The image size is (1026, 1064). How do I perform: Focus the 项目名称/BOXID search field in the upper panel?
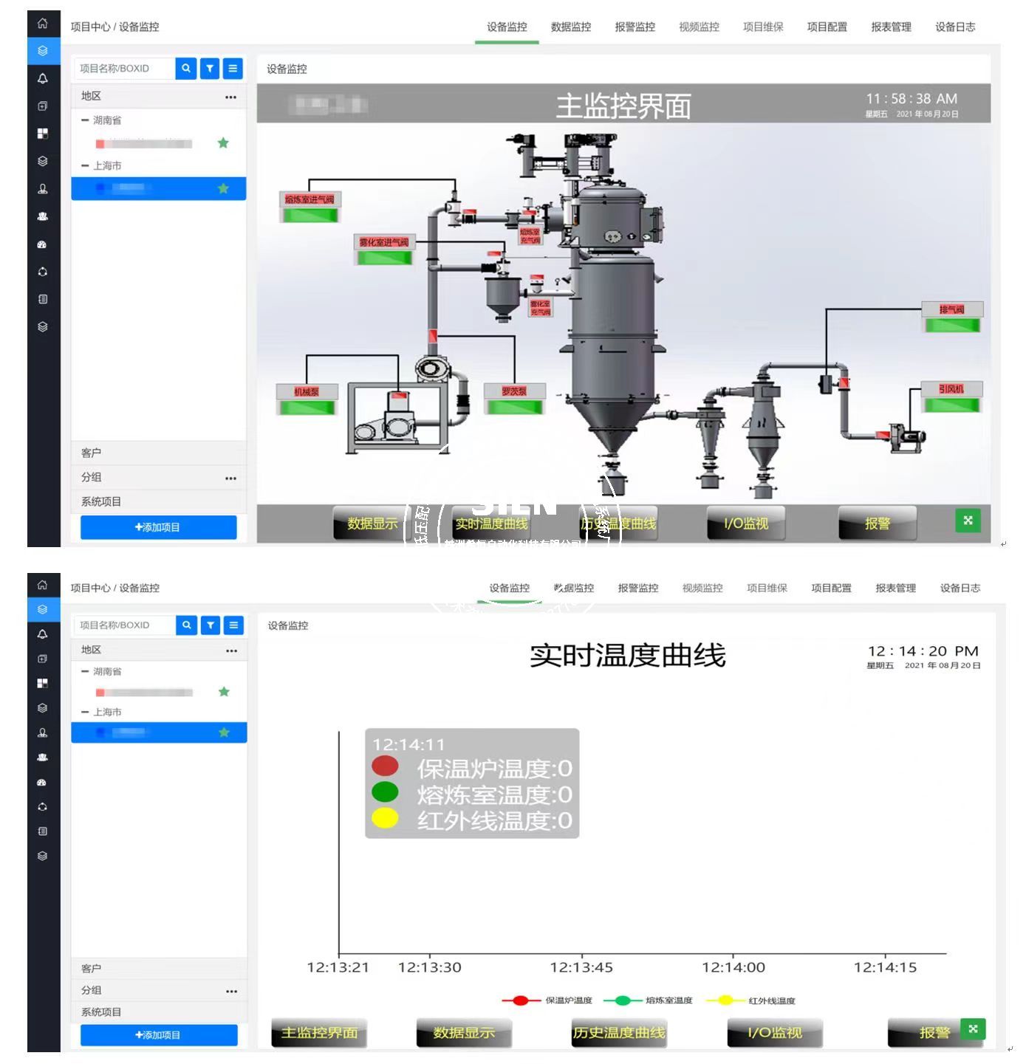click(123, 69)
